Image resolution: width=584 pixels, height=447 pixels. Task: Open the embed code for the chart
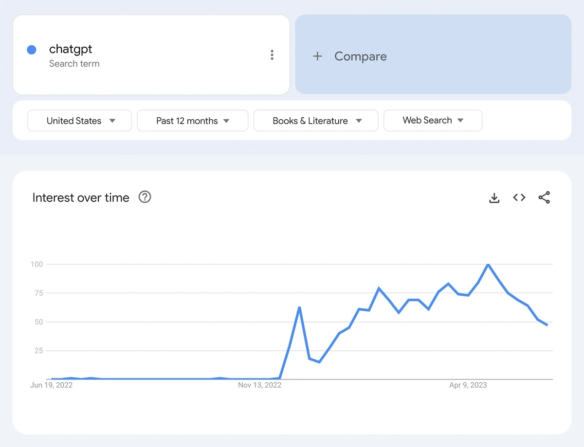[x=519, y=197]
